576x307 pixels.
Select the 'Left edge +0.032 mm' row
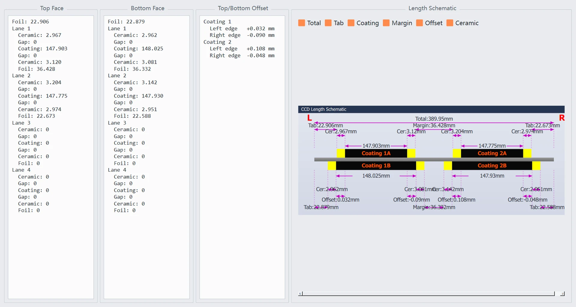242,29
